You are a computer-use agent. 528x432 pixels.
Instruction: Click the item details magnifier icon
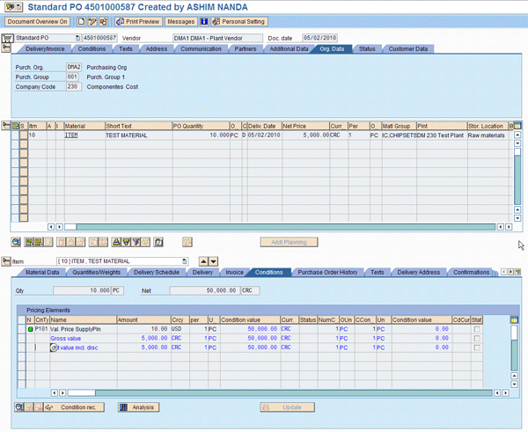(x=17, y=241)
